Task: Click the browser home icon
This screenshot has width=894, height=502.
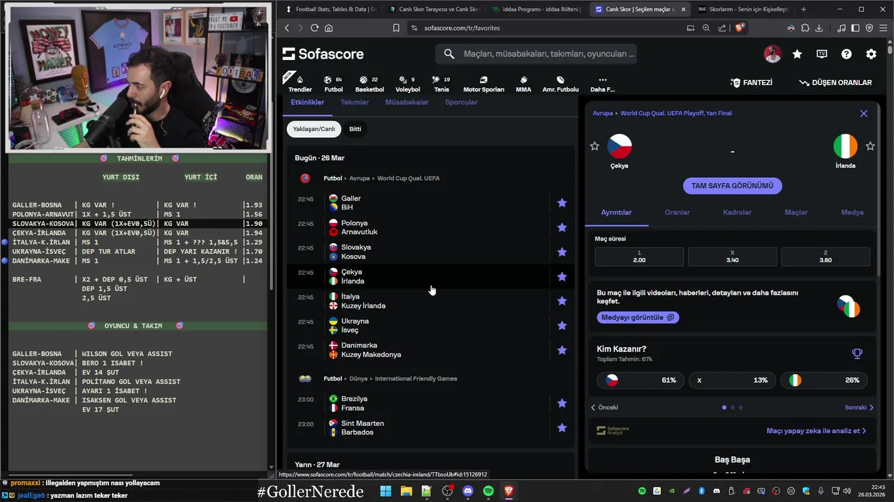Action: coord(328,28)
